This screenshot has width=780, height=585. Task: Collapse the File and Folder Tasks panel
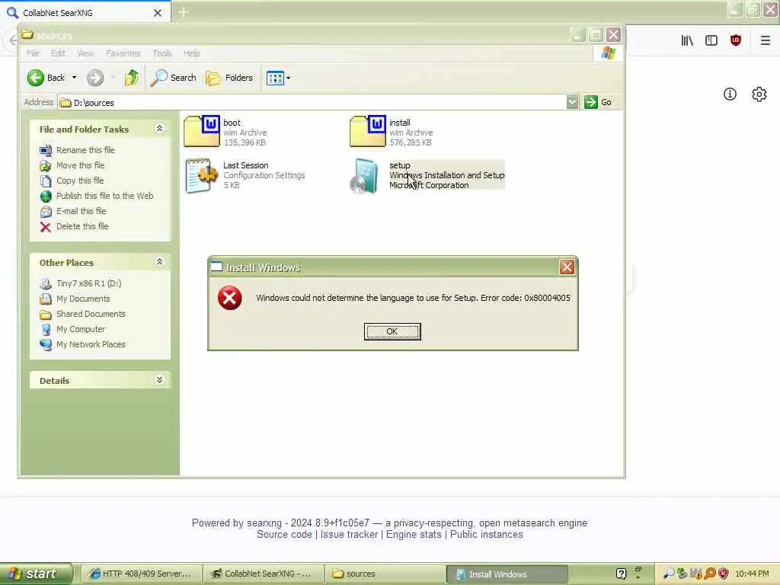pos(160,128)
